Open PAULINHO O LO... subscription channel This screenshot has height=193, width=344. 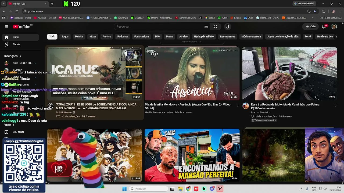[x=20, y=63]
